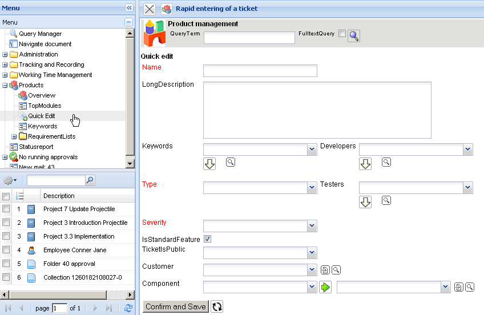Open the gear settings menu in list toolbar
This screenshot has width=484, height=315.
coord(10,180)
